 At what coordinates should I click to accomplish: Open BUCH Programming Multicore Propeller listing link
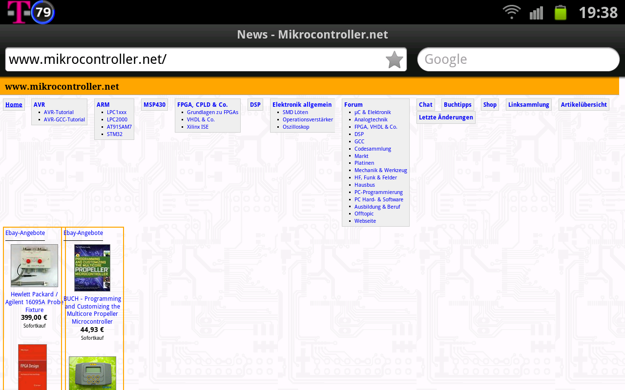[x=92, y=310]
